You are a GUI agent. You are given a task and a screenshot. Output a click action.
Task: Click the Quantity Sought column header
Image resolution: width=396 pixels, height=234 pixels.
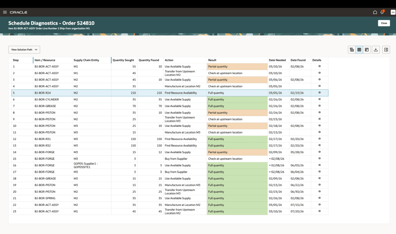(x=123, y=60)
